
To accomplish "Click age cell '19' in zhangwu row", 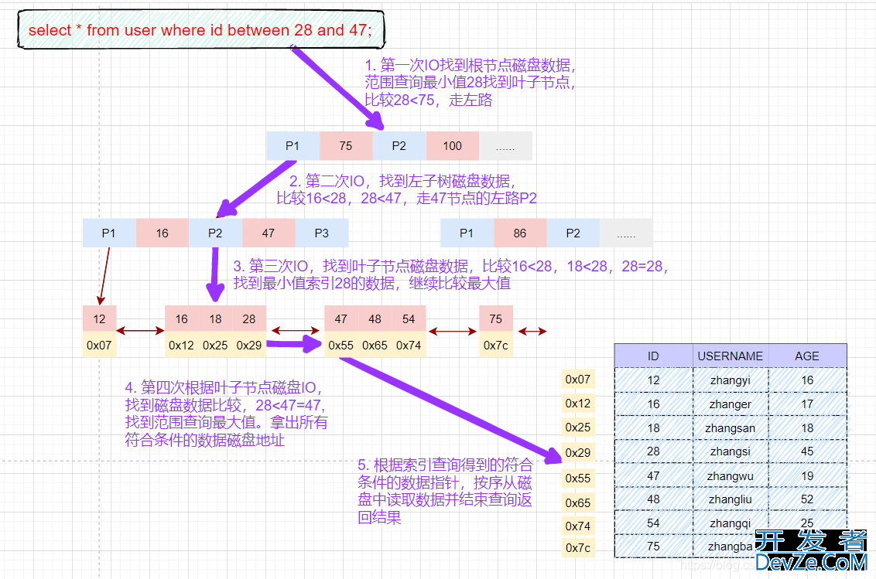I will click(807, 475).
